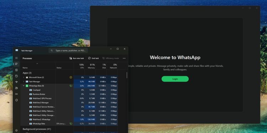Expand the Task Manager process group
The width and height of the screenshot is (267, 133).
pos(23,82)
